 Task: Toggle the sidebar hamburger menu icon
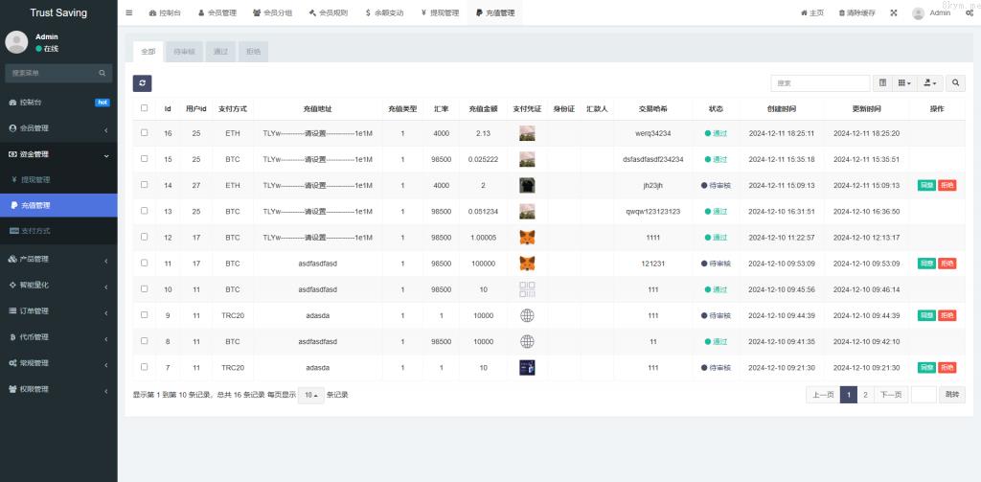point(129,13)
